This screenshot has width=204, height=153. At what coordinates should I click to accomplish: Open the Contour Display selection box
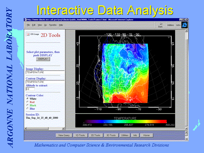pyautogui.click(x=45, y=82)
